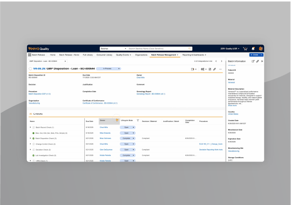Open the shopping cart icon
Image resolution: width=291 pixels, height=205 pixels.
[245, 49]
